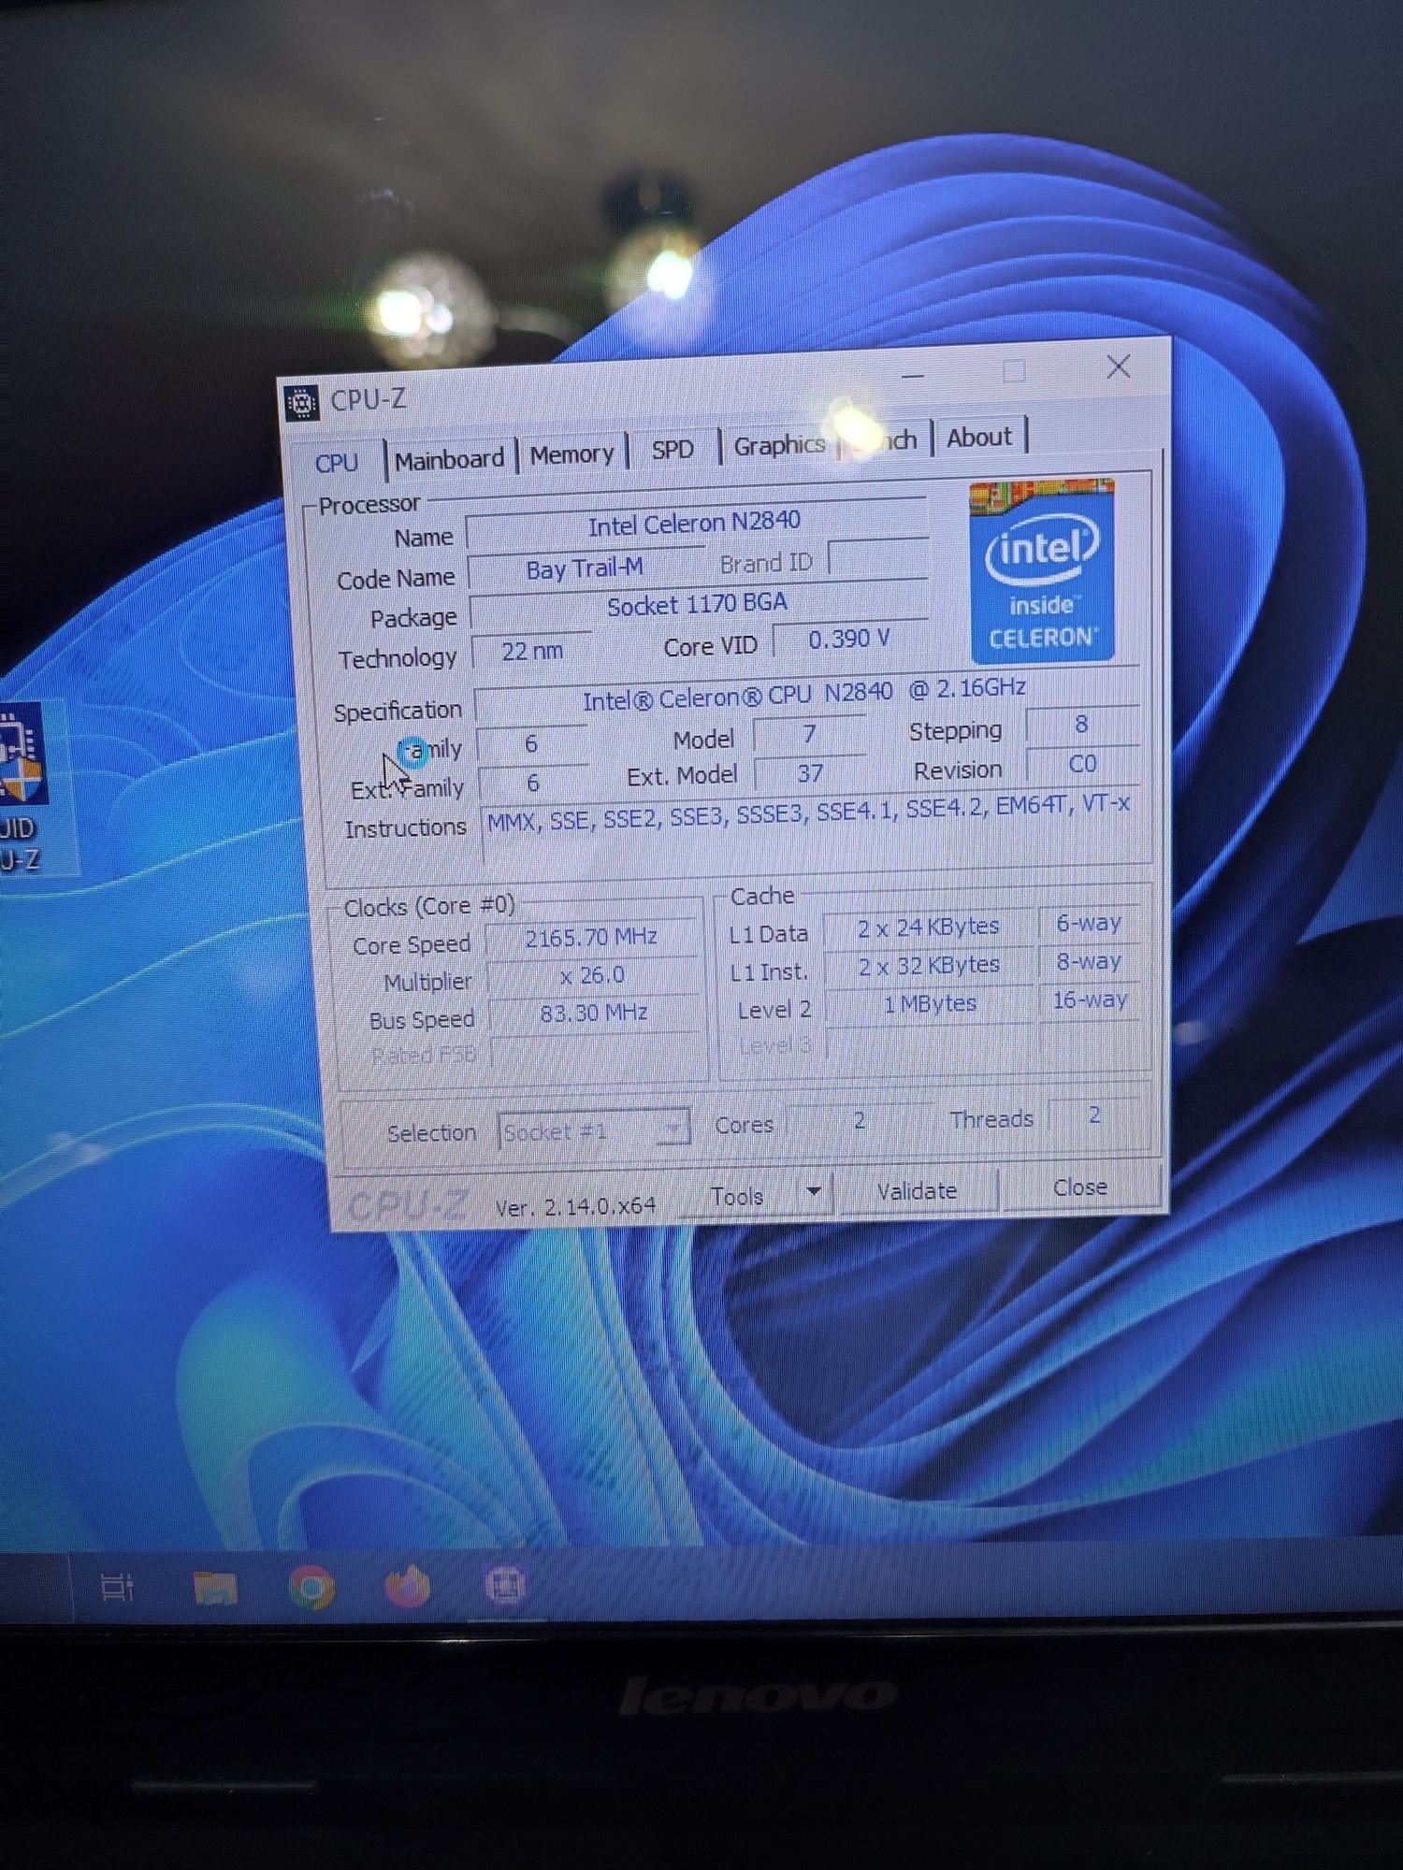Image resolution: width=1403 pixels, height=1870 pixels.
Task: Click the Tools button
Action: point(739,1196)
